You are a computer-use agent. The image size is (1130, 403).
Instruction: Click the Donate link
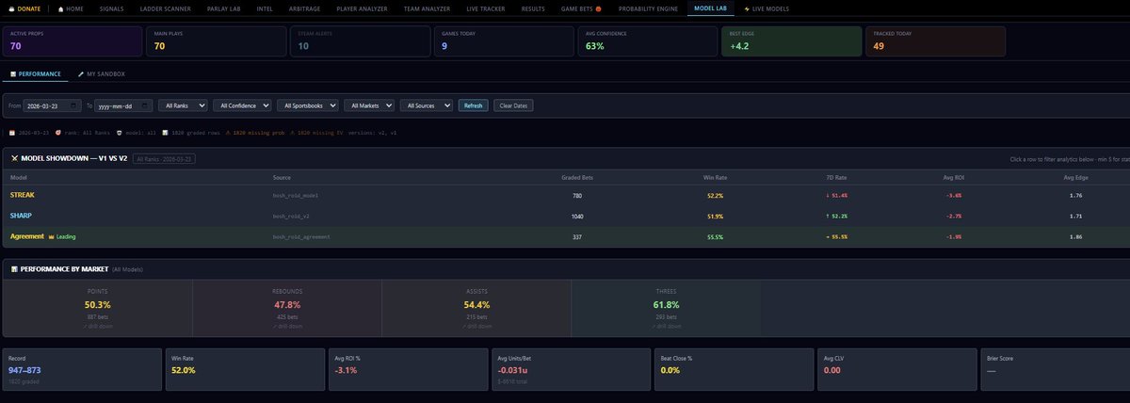(24, 8)
